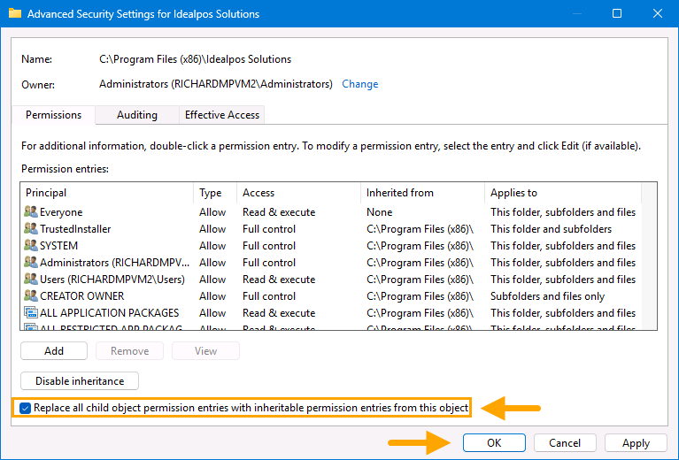Click Full control in the SYSTEM row
679x460 pixels.
coord(269,245)
